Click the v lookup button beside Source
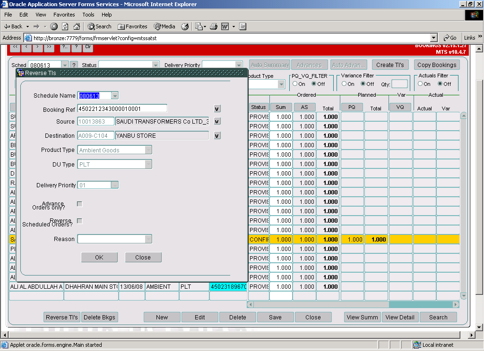 (217, 121)
